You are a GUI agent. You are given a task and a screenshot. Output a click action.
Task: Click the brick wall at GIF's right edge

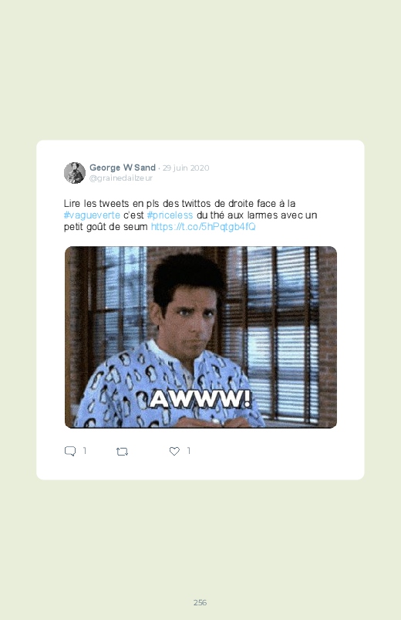[x=328, y=336]
